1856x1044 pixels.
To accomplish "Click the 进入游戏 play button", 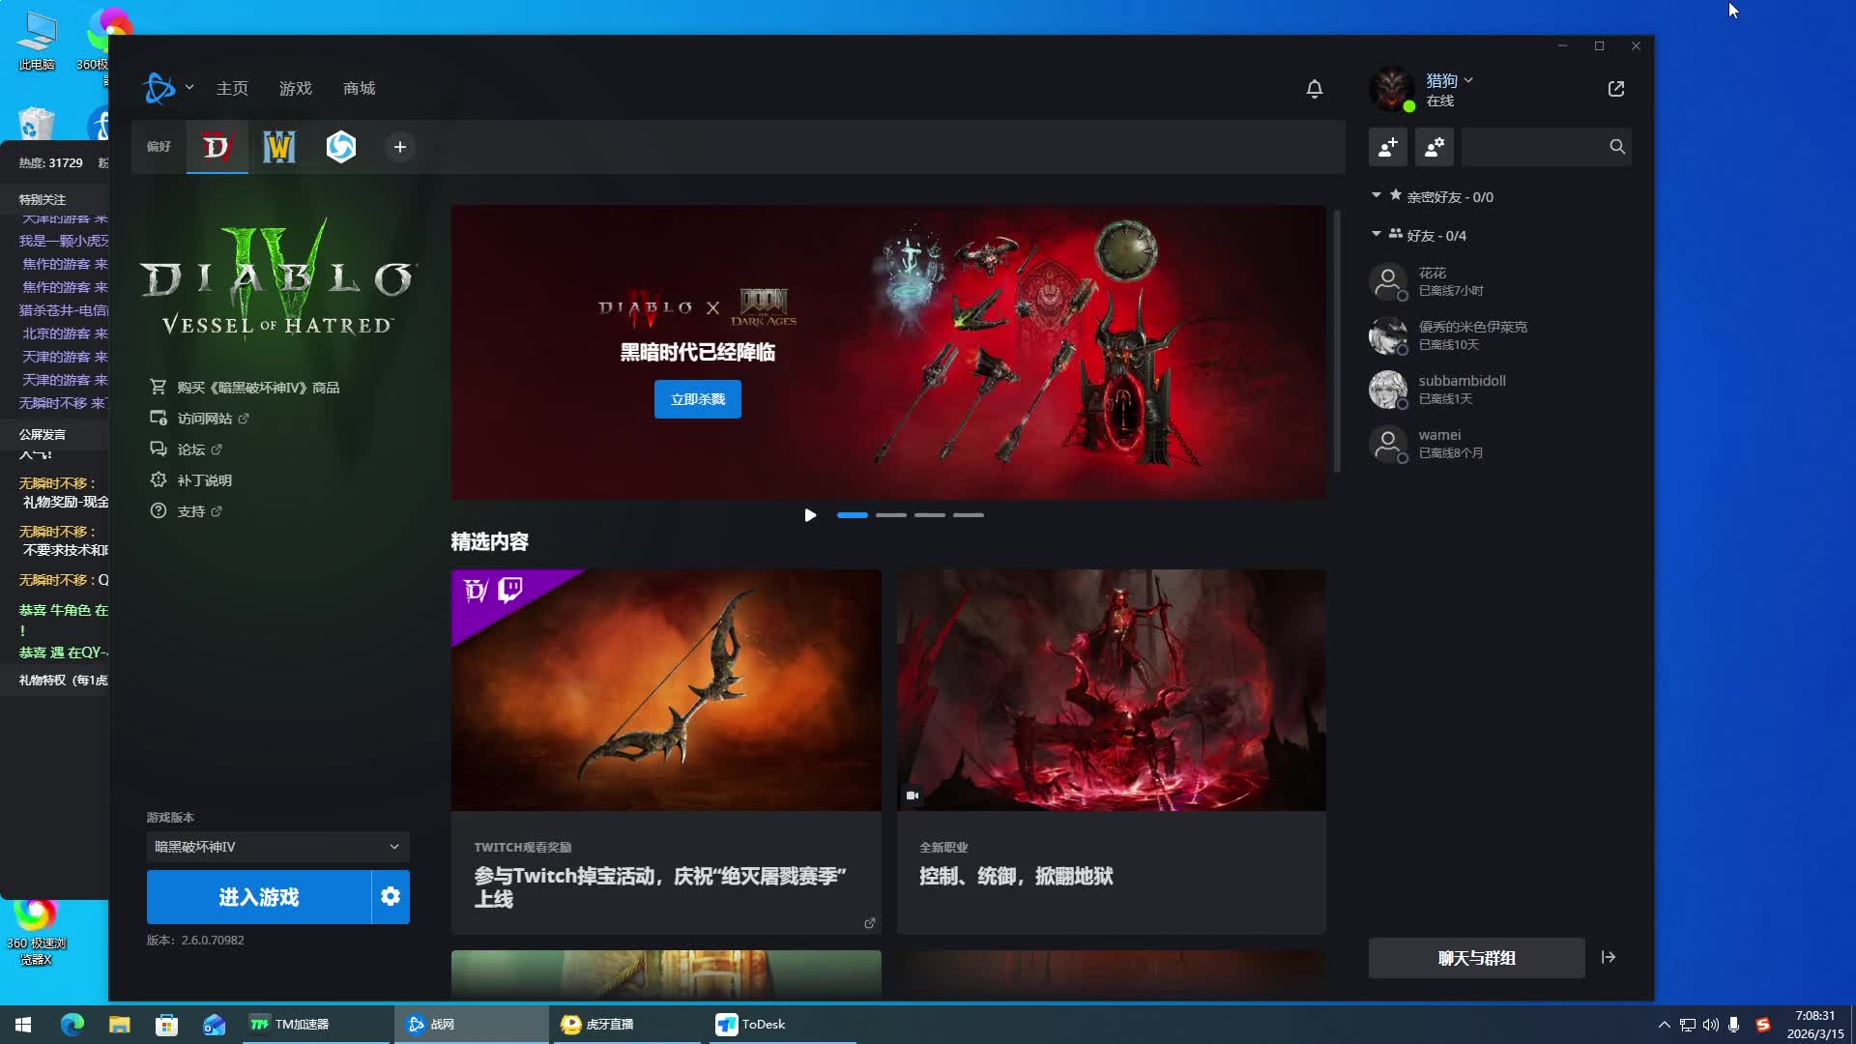I will pyautogui.click(x=258, y=897).
